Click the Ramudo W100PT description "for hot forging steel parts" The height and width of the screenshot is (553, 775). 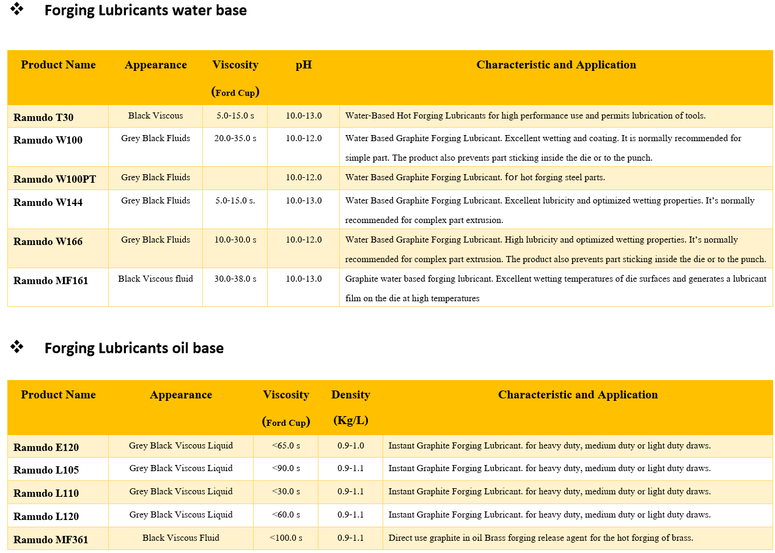pyautogui.click(x=555, y=177)
